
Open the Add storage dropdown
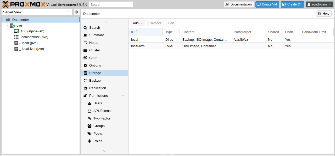tap(138, 23)
